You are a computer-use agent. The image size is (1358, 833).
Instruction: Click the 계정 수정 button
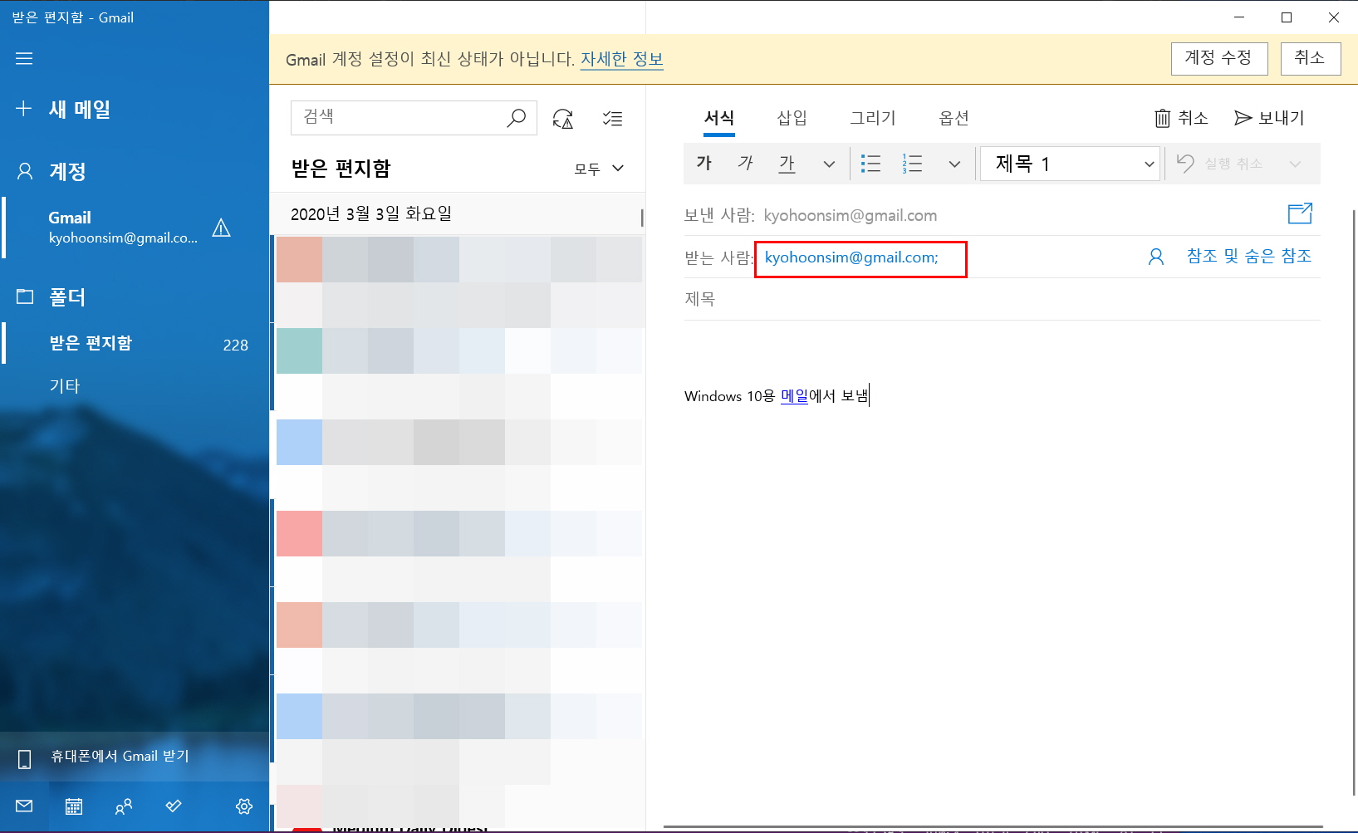coord(1219,58)
